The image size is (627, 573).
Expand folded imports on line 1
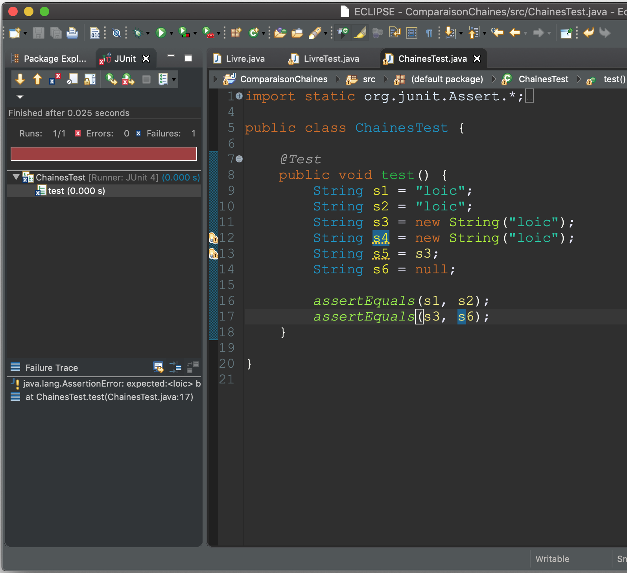[239, 96]
